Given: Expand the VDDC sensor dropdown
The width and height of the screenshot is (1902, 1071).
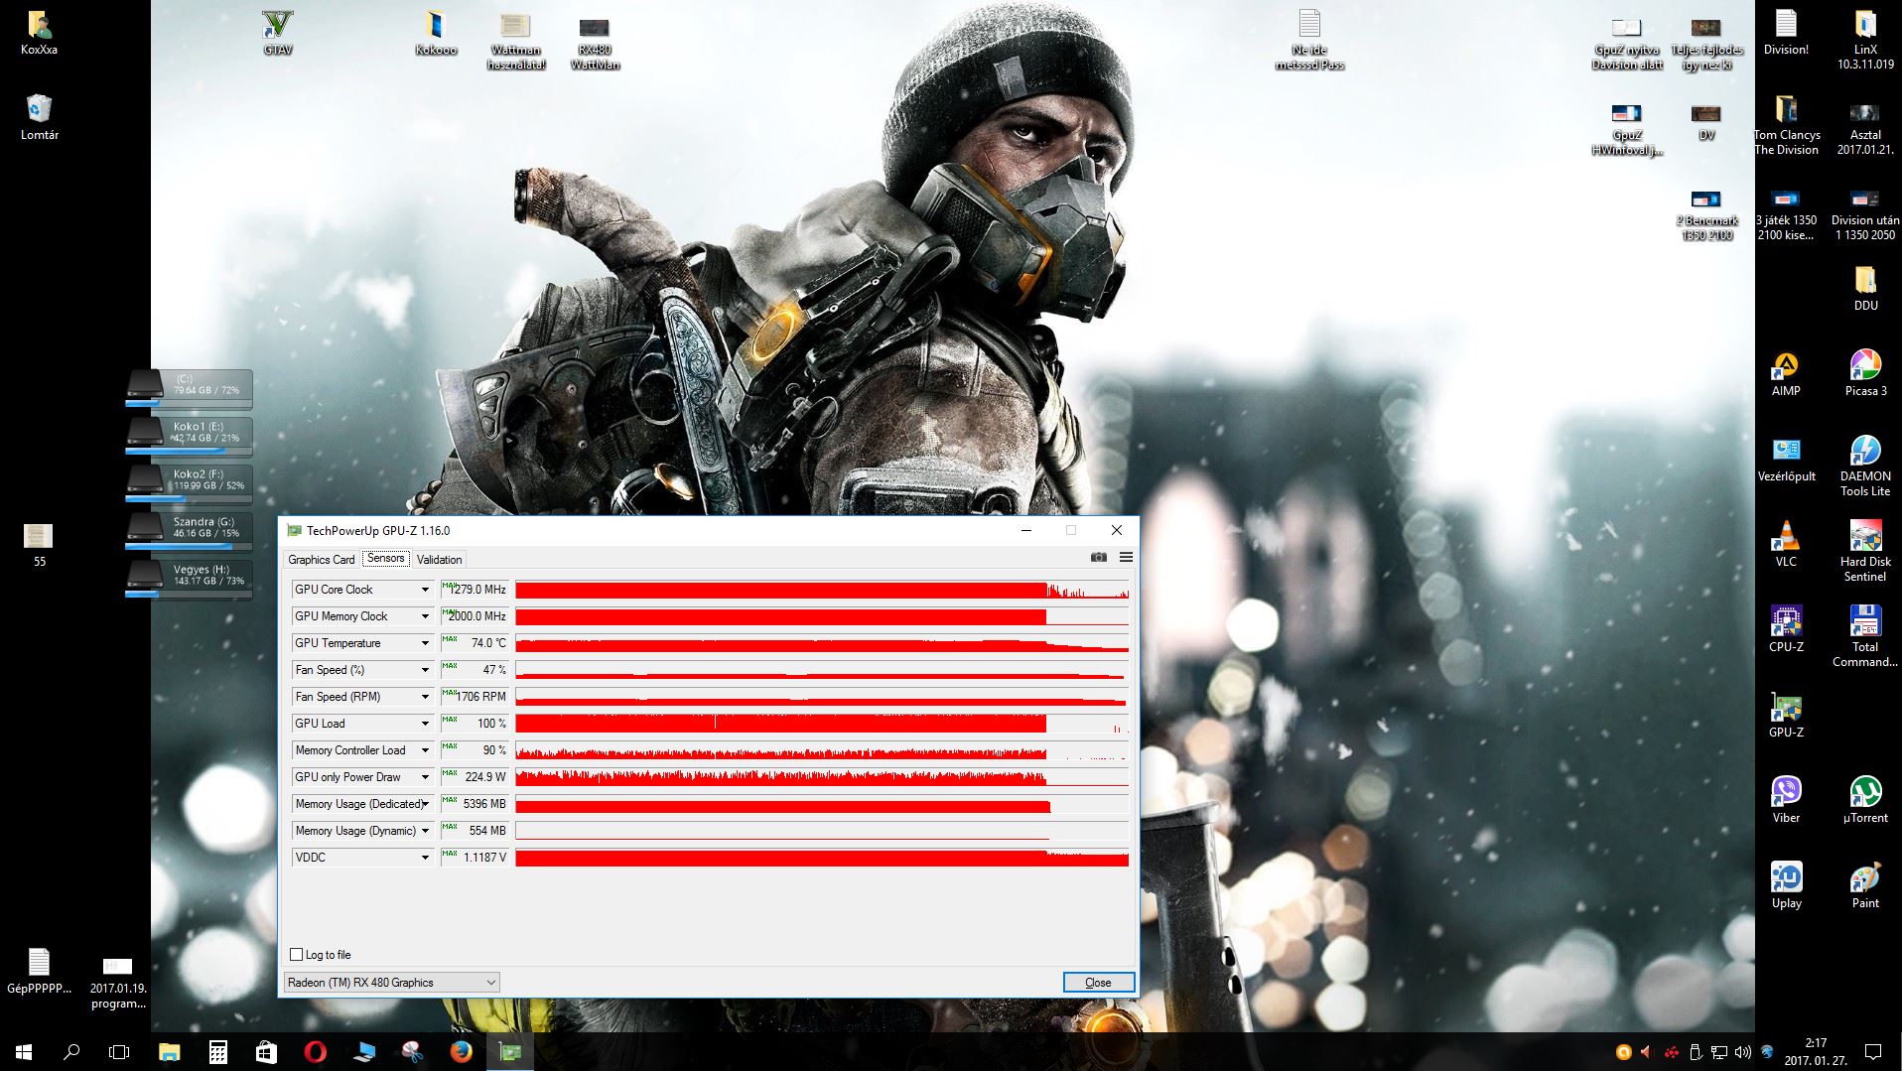Looking at the screenshot, I should 425,858.
